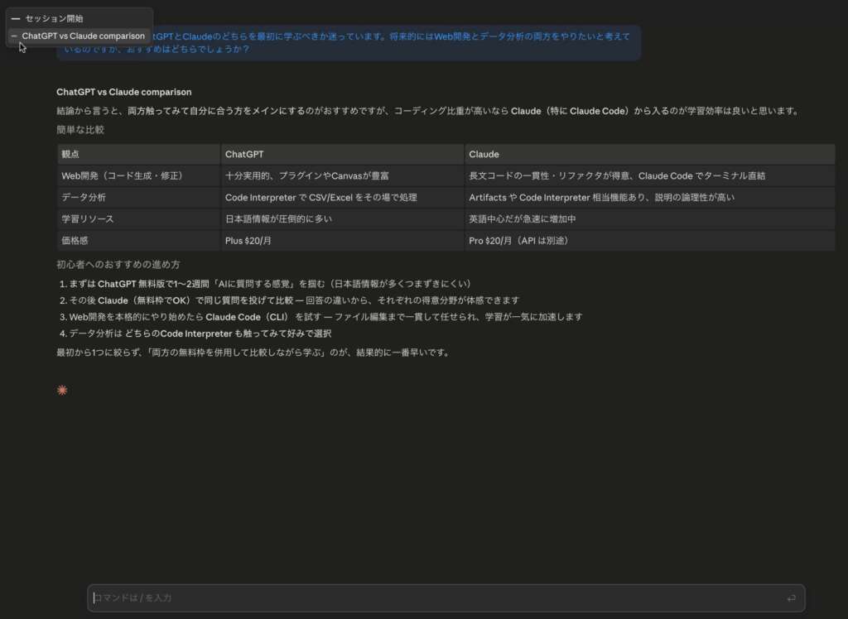Click the ChatGPT column header
848x619 pixels.
coord(342,154)
